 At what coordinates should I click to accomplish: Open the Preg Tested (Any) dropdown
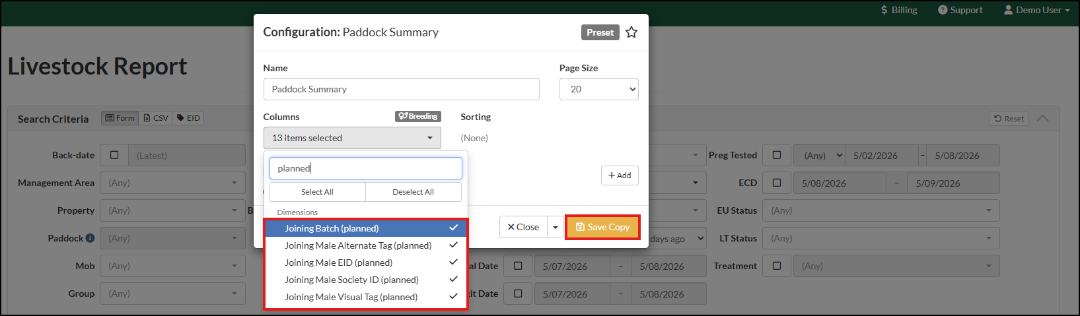pos(820,156)
